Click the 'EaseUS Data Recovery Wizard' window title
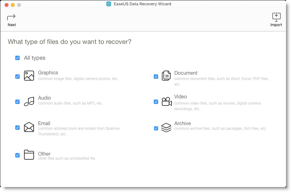 pos(142,4)
